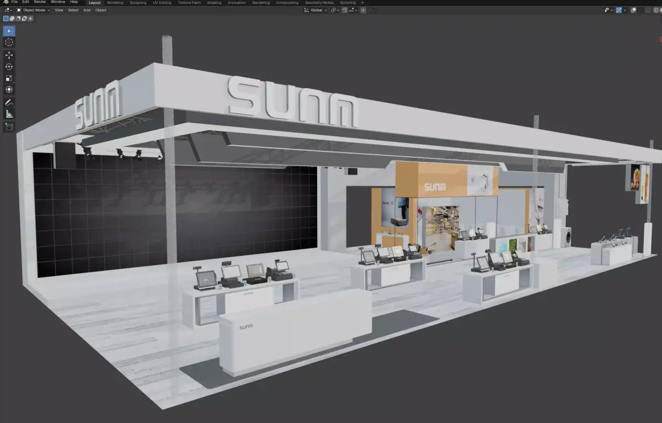Open the File menu
The image size is (662, 423).
pos(14,2)
